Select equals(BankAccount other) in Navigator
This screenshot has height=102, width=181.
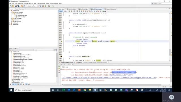pyautogui.click(x=23, y=59)
